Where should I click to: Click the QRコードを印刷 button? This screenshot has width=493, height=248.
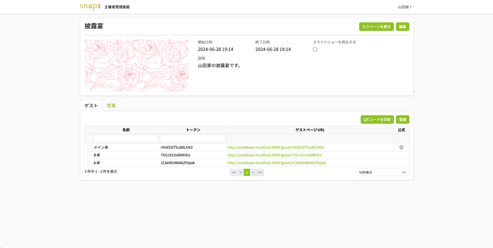pyautogui.click(x=377, y=120)
